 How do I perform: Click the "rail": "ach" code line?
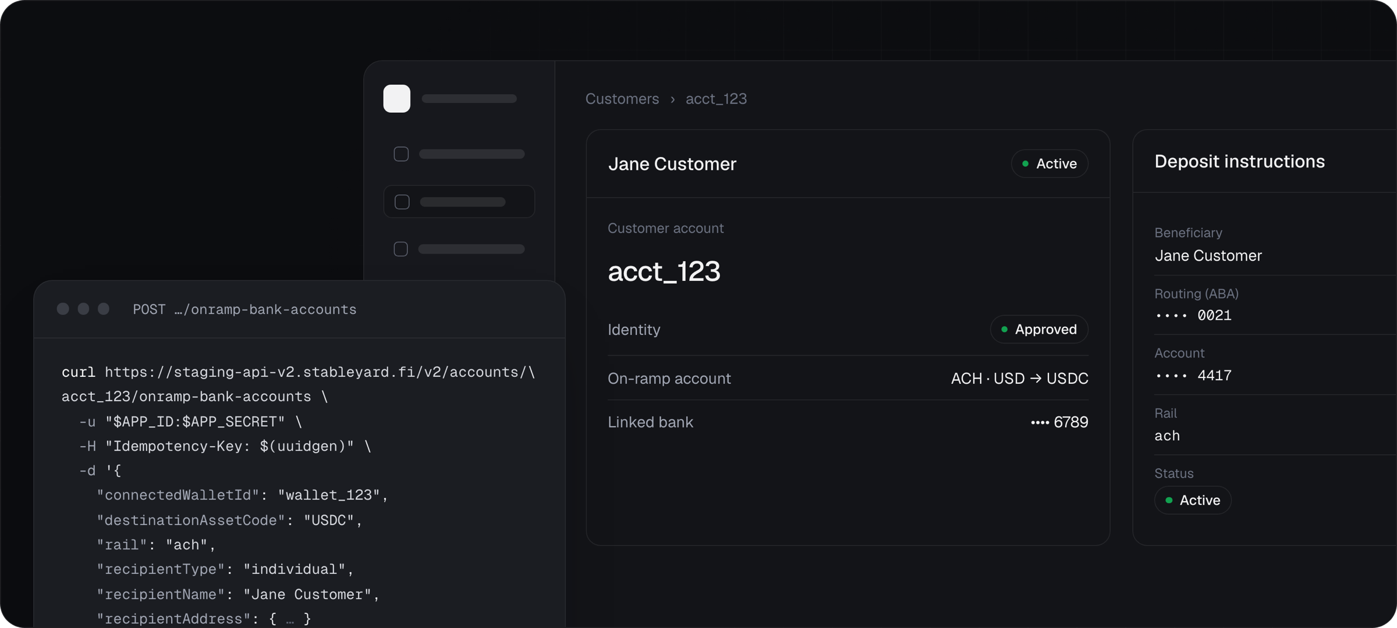[x=156, y=545]
